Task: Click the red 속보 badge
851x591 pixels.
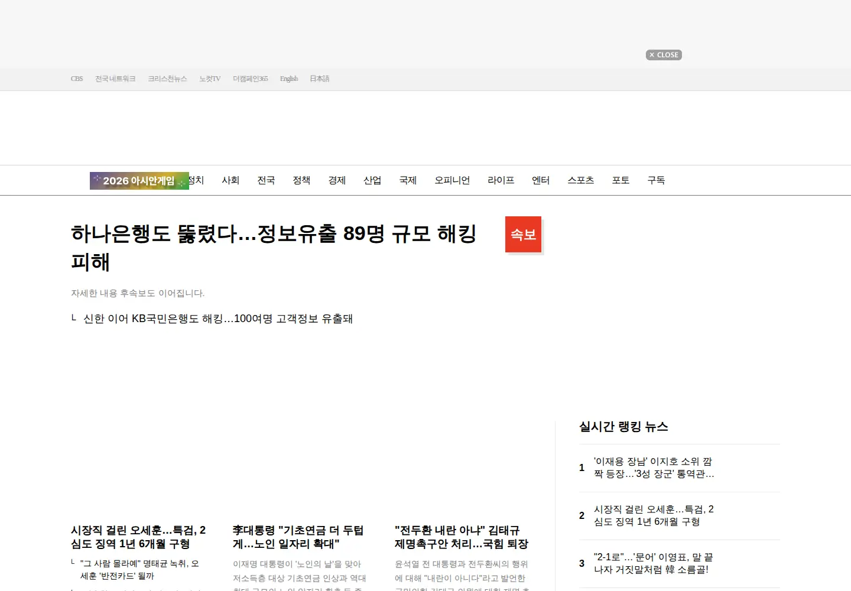Action: (523, 235)
